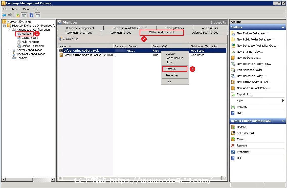The image size is (287, 188).
Task: Click the Show/Hide Console Tree toolbar icon
Action: tap(24, 15)
